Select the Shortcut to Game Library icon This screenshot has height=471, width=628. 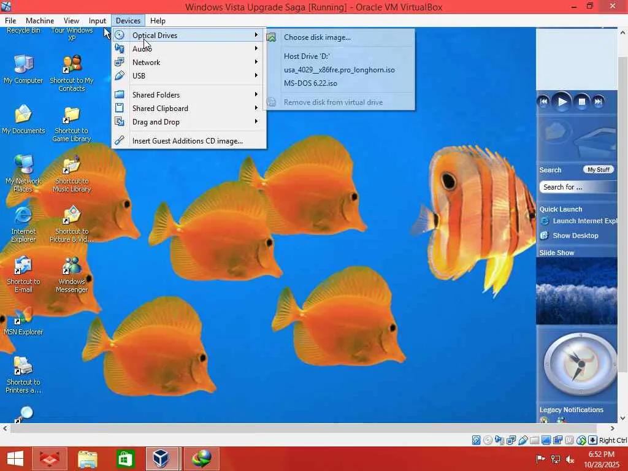pyautogui.click(x=72, y=123)
